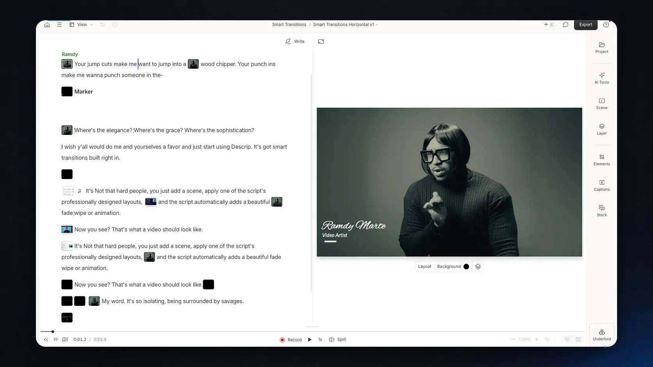Open the Layer panel

tap(601, 129)
